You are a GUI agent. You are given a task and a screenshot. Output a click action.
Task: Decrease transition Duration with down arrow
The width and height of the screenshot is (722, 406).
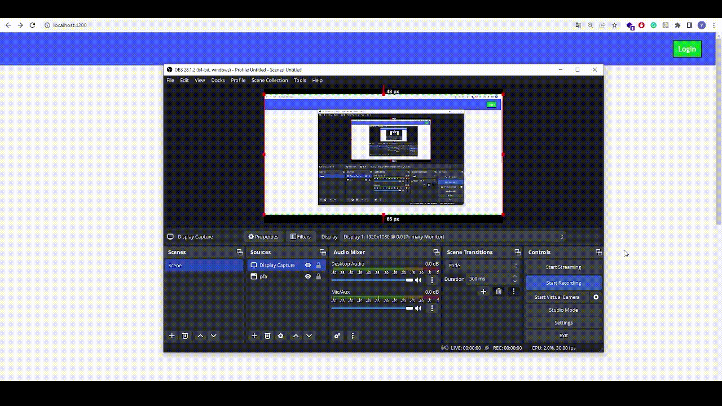pos(515,281)
